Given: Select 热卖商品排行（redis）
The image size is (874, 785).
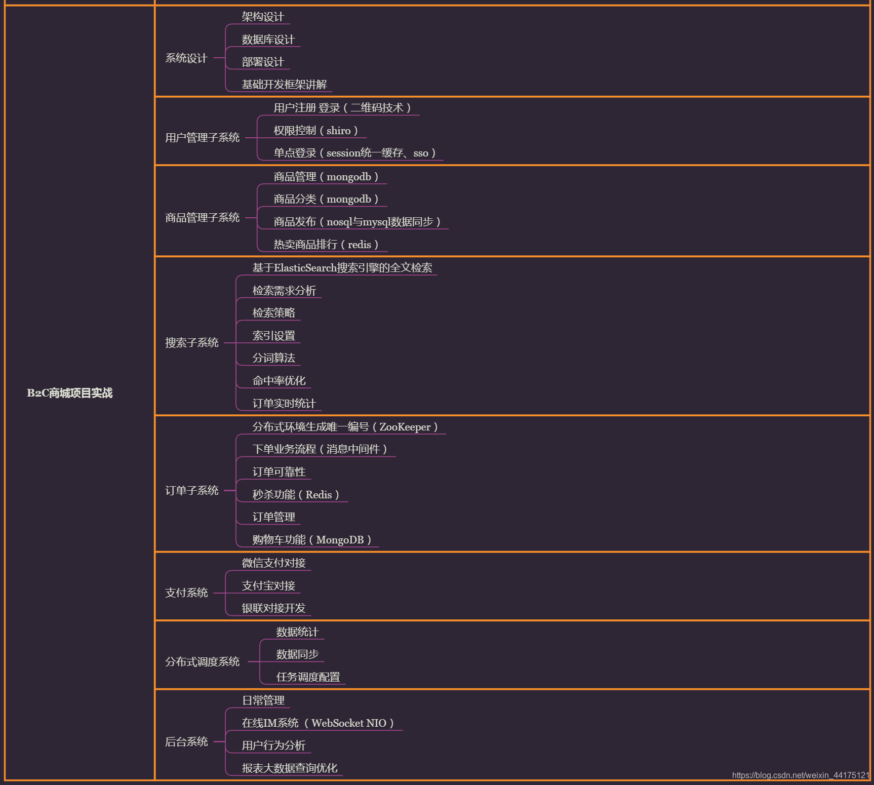Looking at the screenshot, I should point(327,245).
